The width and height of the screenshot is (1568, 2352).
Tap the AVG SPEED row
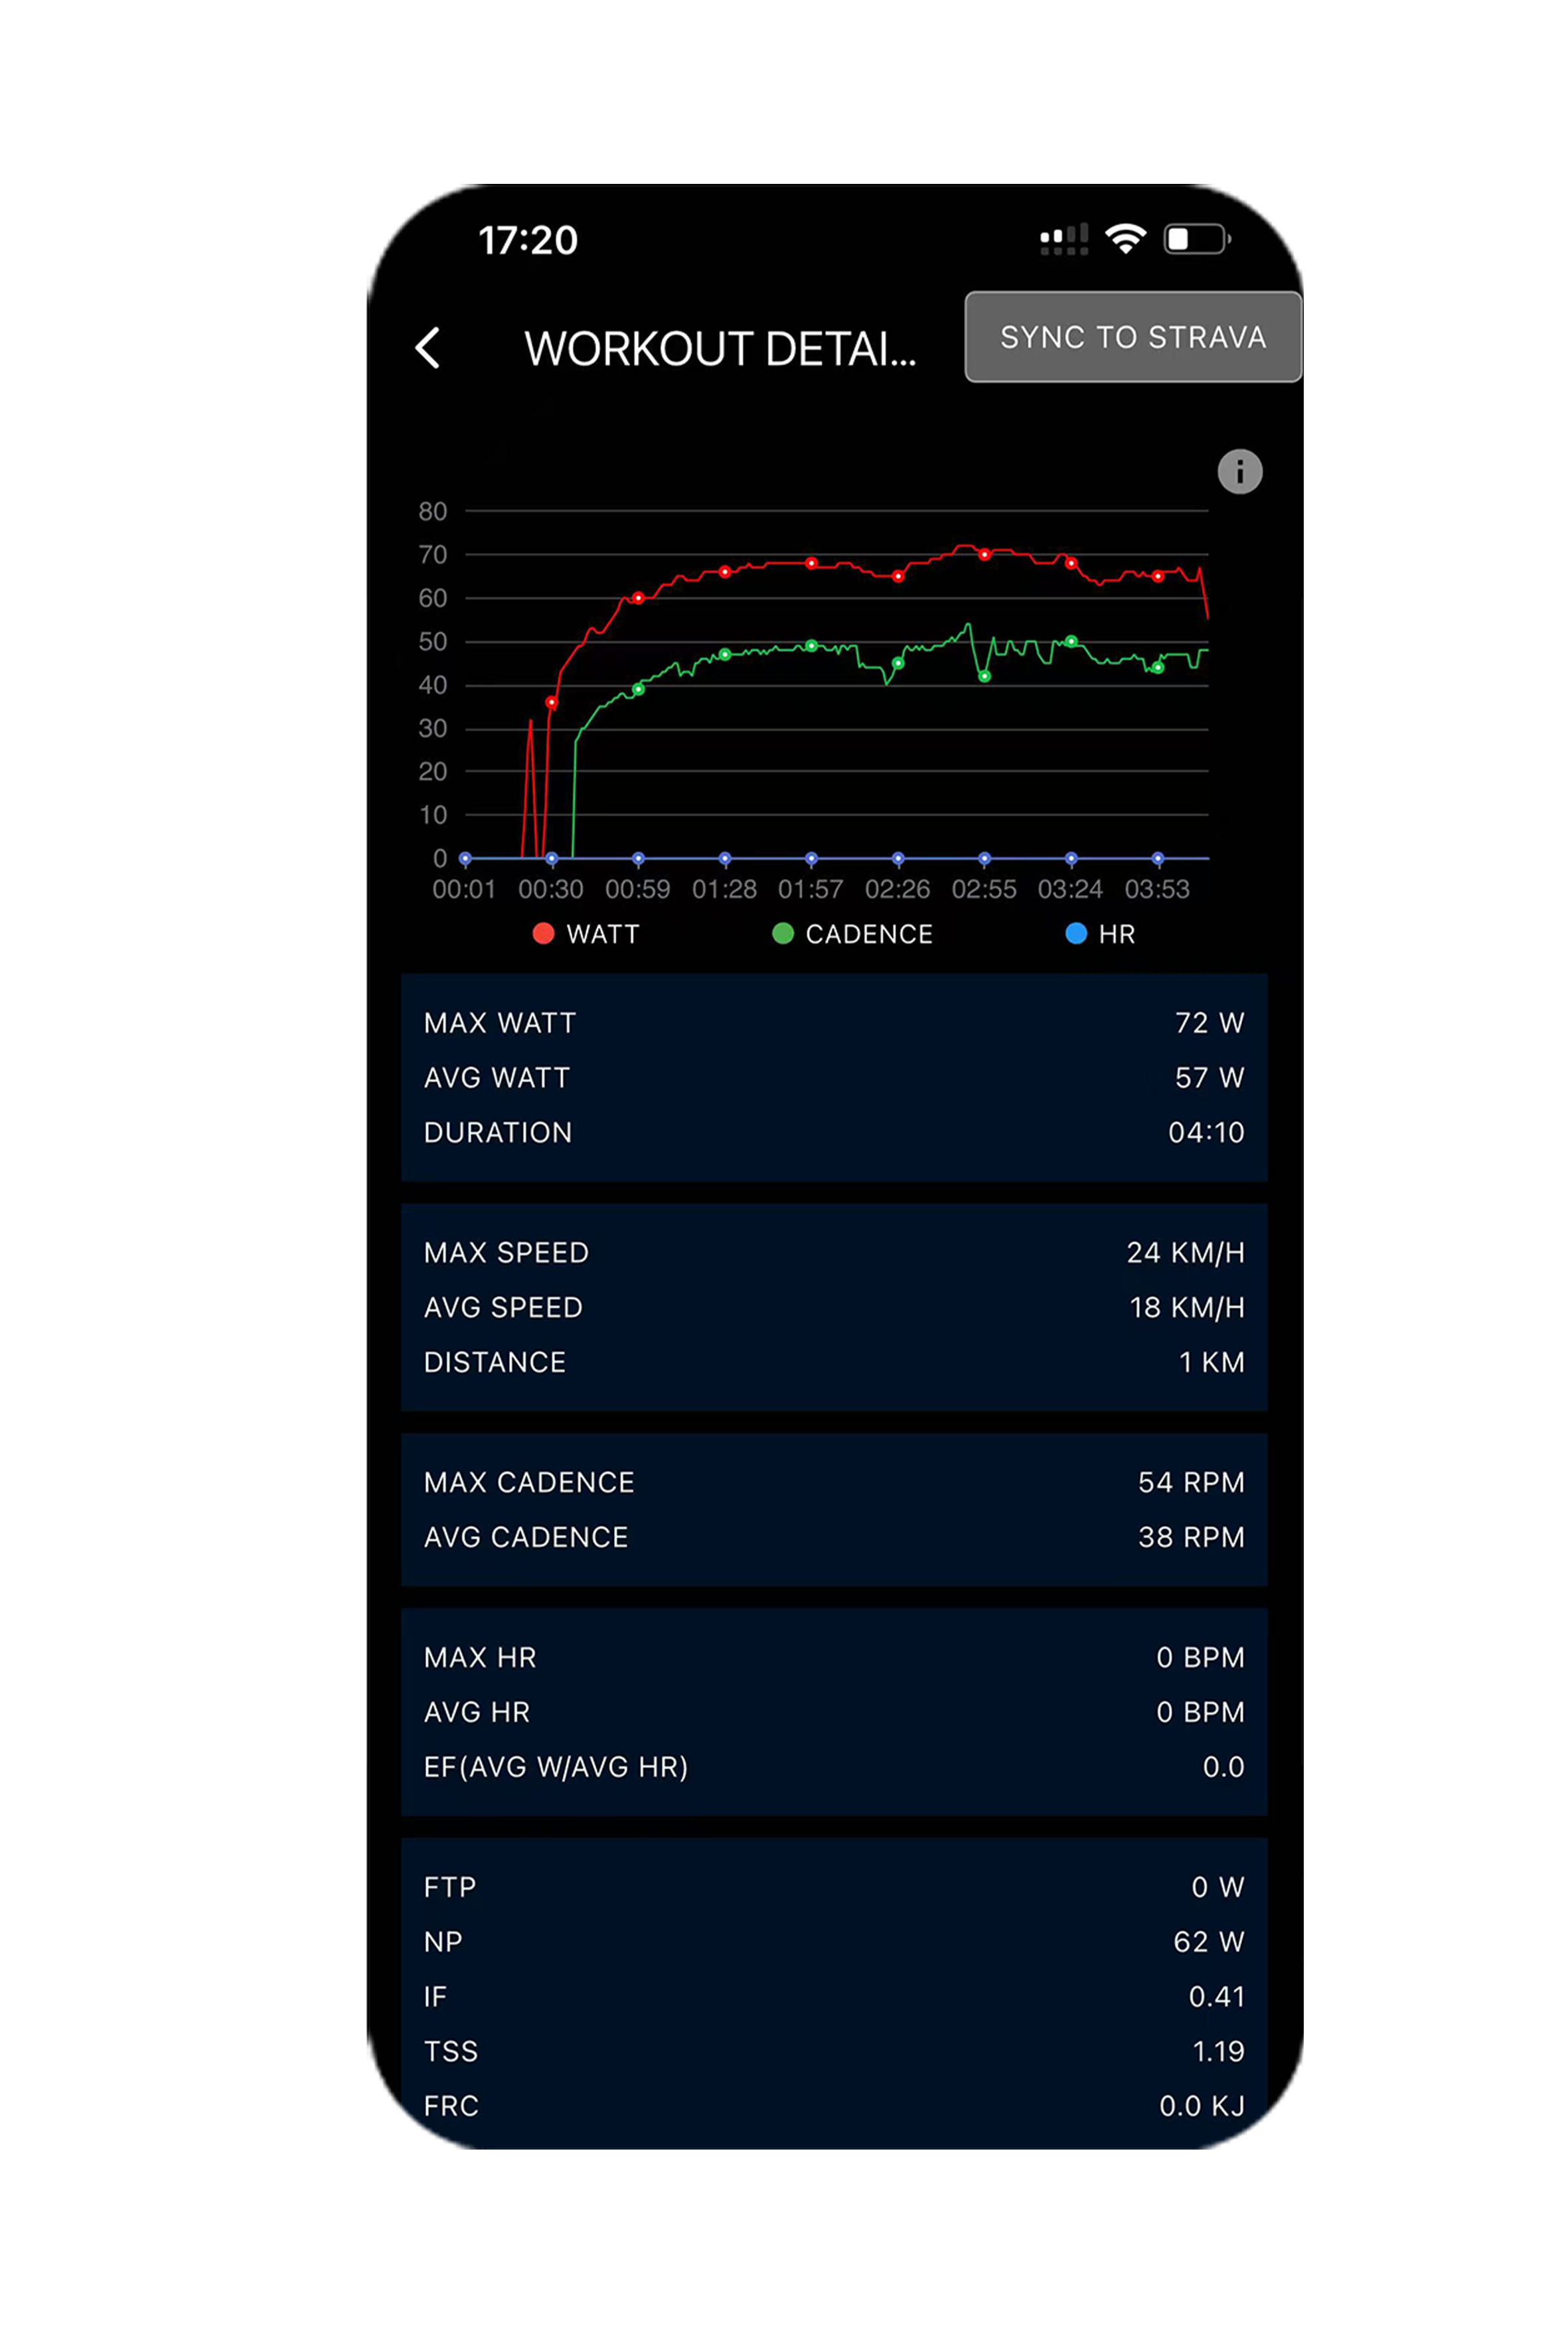[x=833, y=1307]
